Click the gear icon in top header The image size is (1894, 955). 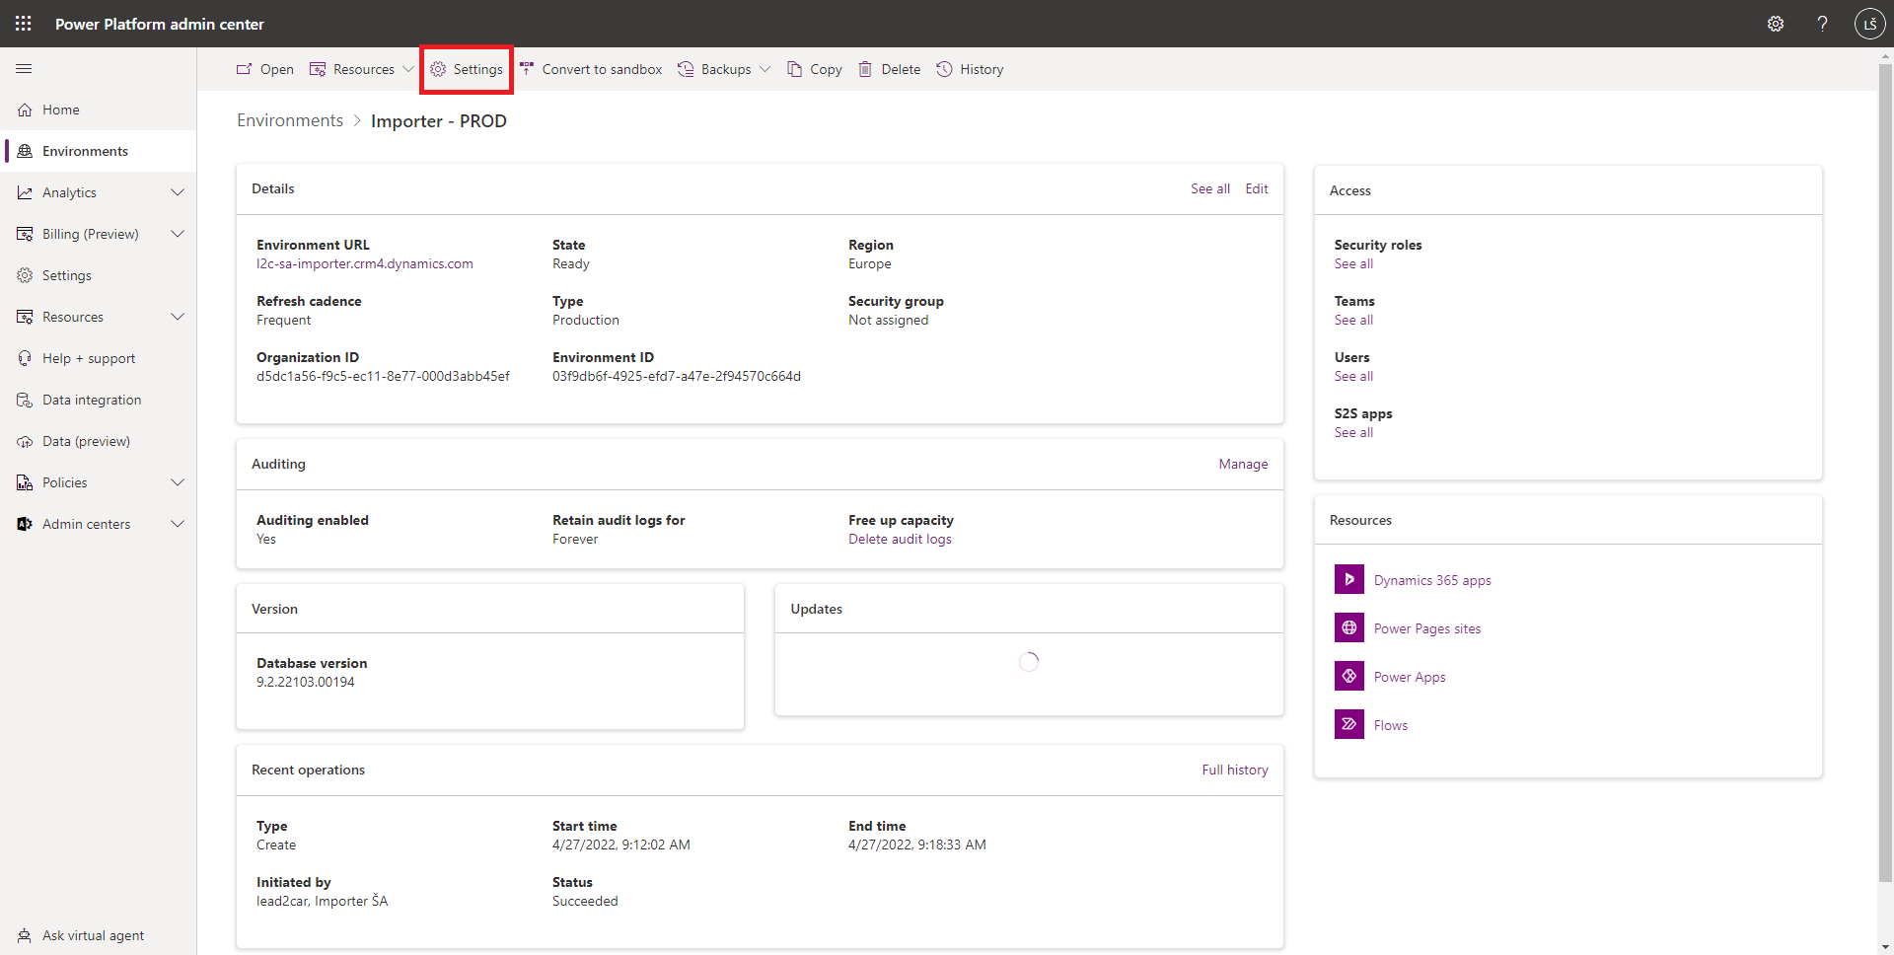[1775, 24]
